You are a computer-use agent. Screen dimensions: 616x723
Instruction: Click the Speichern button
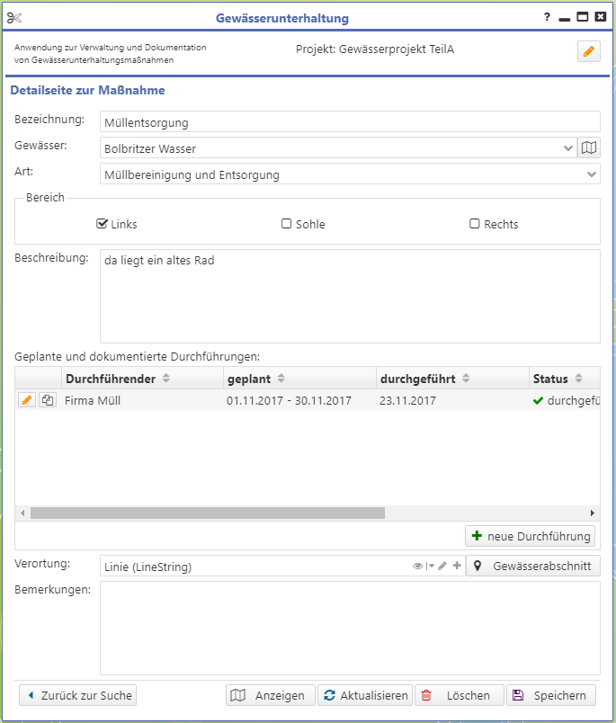[x=550, y=695]
